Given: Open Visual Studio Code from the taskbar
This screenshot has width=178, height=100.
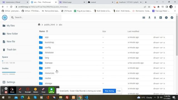Looking at the screenshot, I should point(86,97).
